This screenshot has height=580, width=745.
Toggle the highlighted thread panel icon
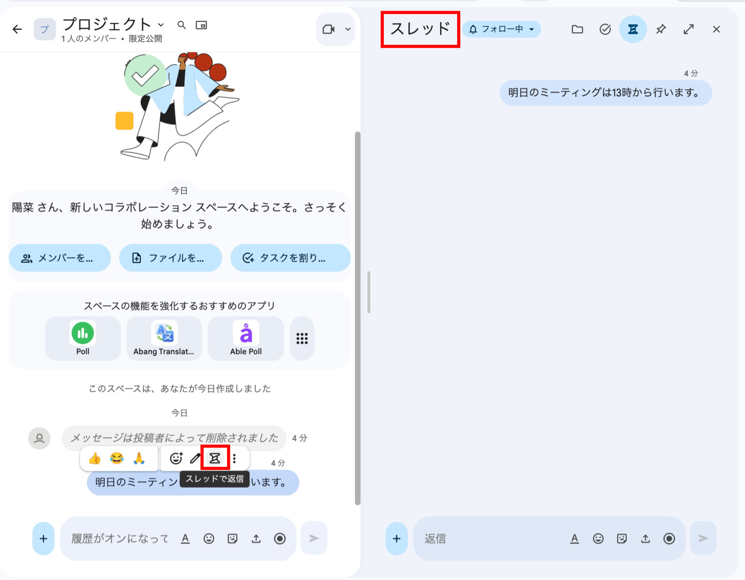pos(632,29)
